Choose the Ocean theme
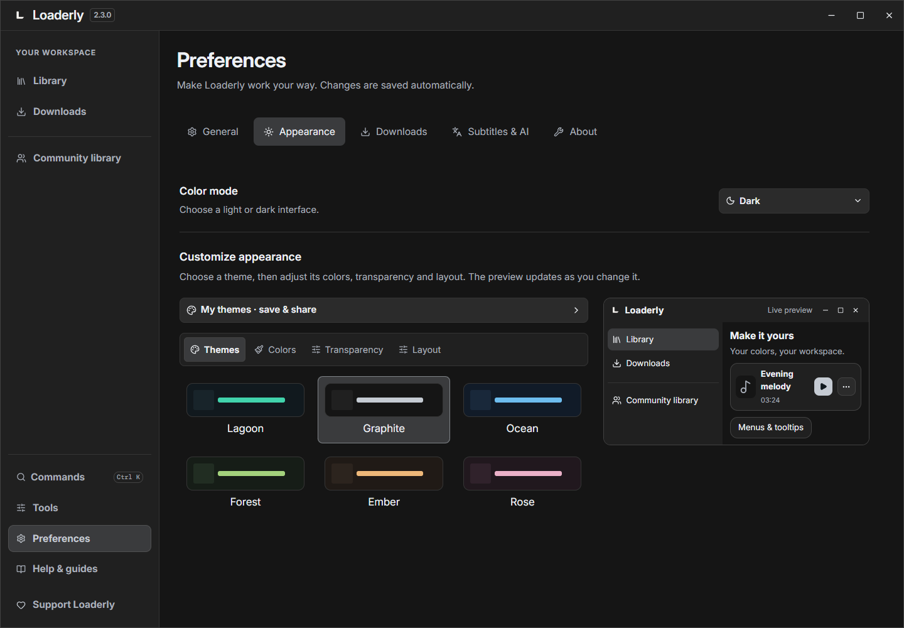Viewport: 904px width, 628px height. point(522,410)
